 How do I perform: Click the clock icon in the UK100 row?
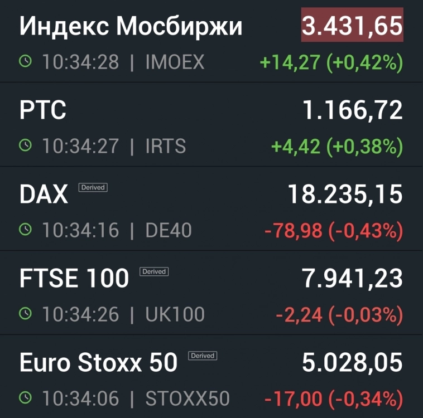pyautogui.click(x=26, y=314)
